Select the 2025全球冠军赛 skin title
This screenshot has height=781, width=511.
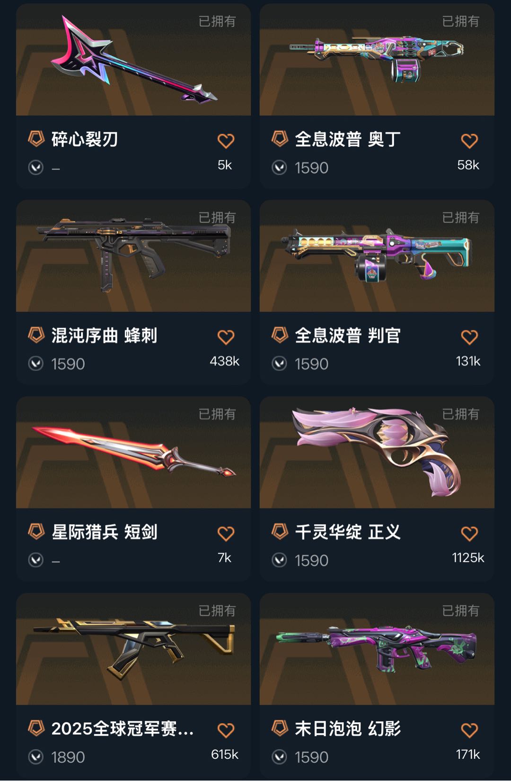click(123, 728)
